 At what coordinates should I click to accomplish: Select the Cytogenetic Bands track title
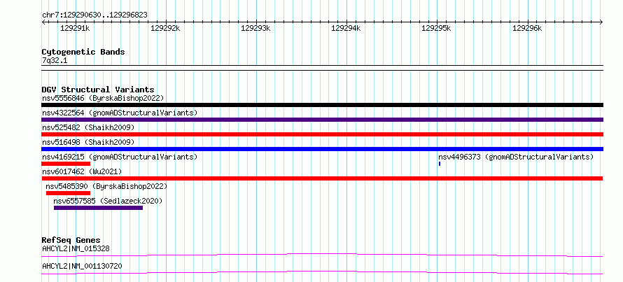[83, 52]
